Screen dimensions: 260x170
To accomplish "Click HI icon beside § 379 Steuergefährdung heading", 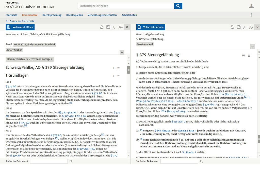I will click(x=243, y=56).
